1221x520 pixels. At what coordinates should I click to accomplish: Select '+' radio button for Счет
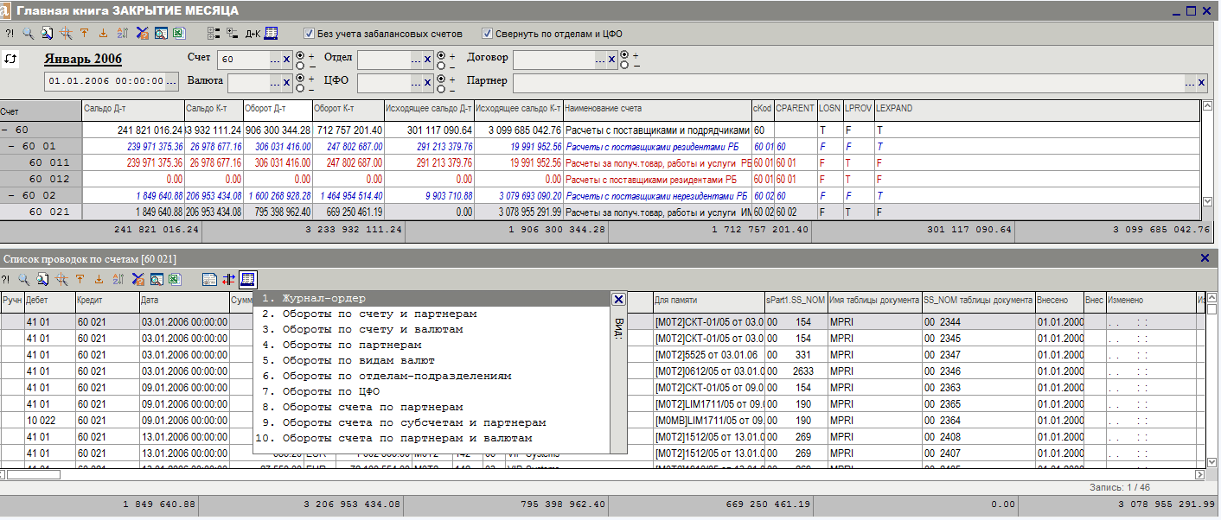point(300,55)
